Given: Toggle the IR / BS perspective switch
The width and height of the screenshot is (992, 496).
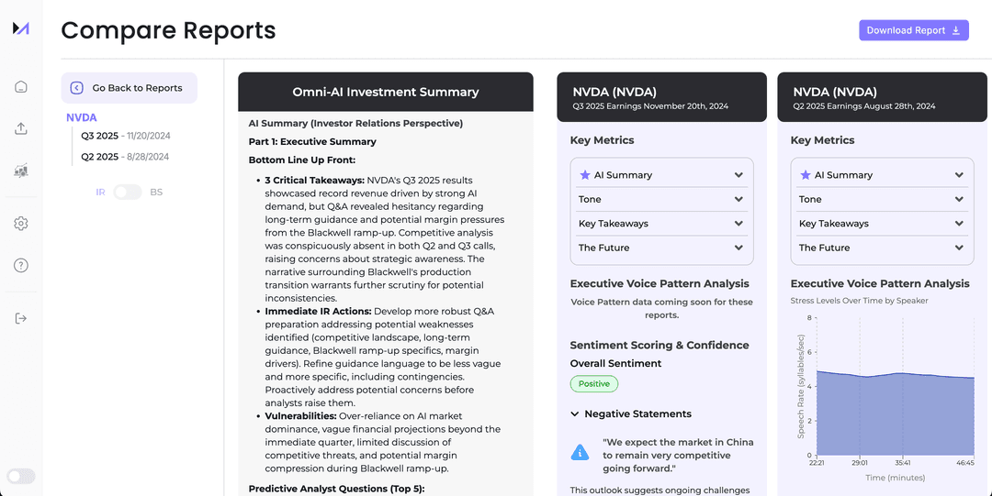Looking at the screenshot, I should (128, 192).
